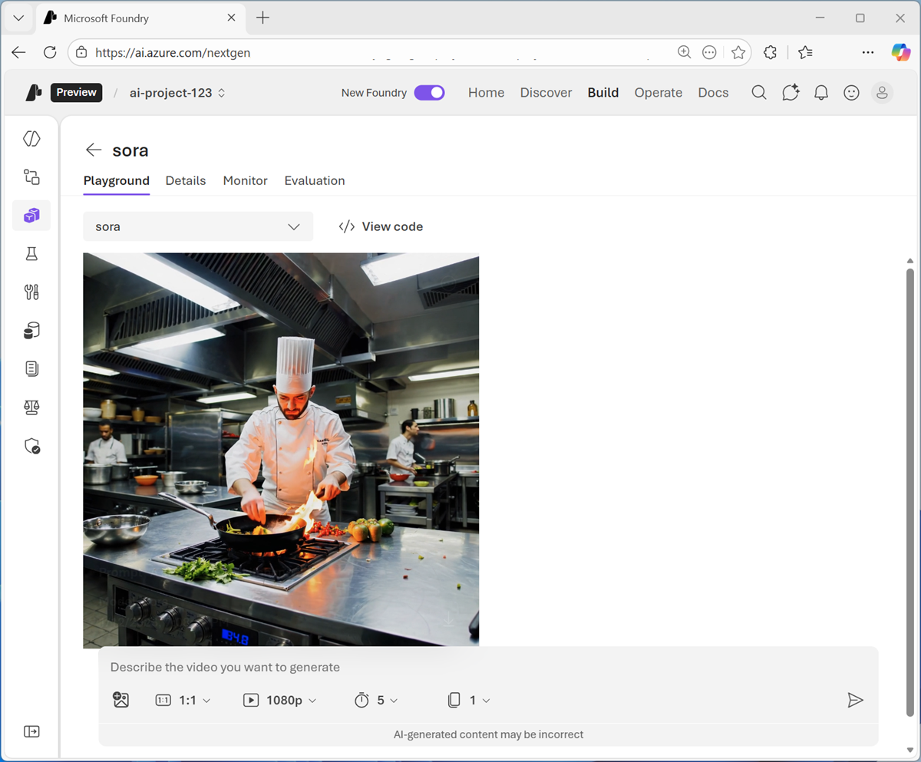This screenshot has height=762, width=921.
Task: Select the data storage icon in the sidebar
Action: pyautogui.click(x=31, y=330)
